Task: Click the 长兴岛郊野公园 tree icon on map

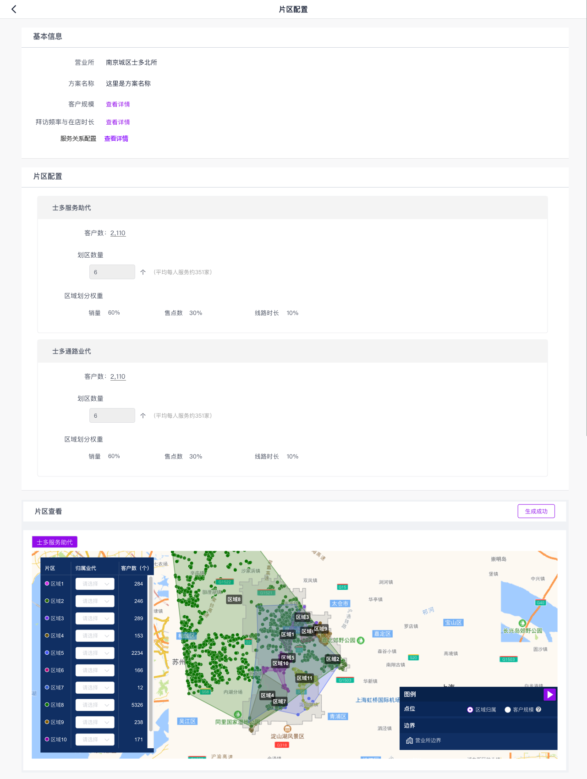Action: pos(522,623)
